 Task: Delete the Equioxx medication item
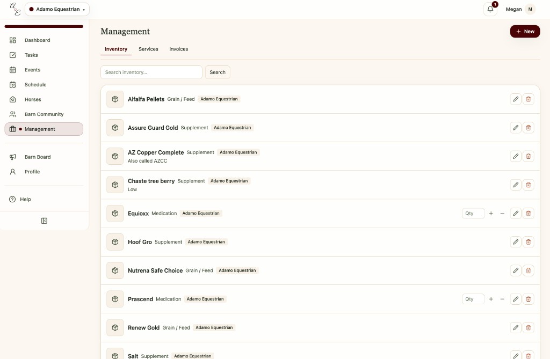[x=529, y=213]
